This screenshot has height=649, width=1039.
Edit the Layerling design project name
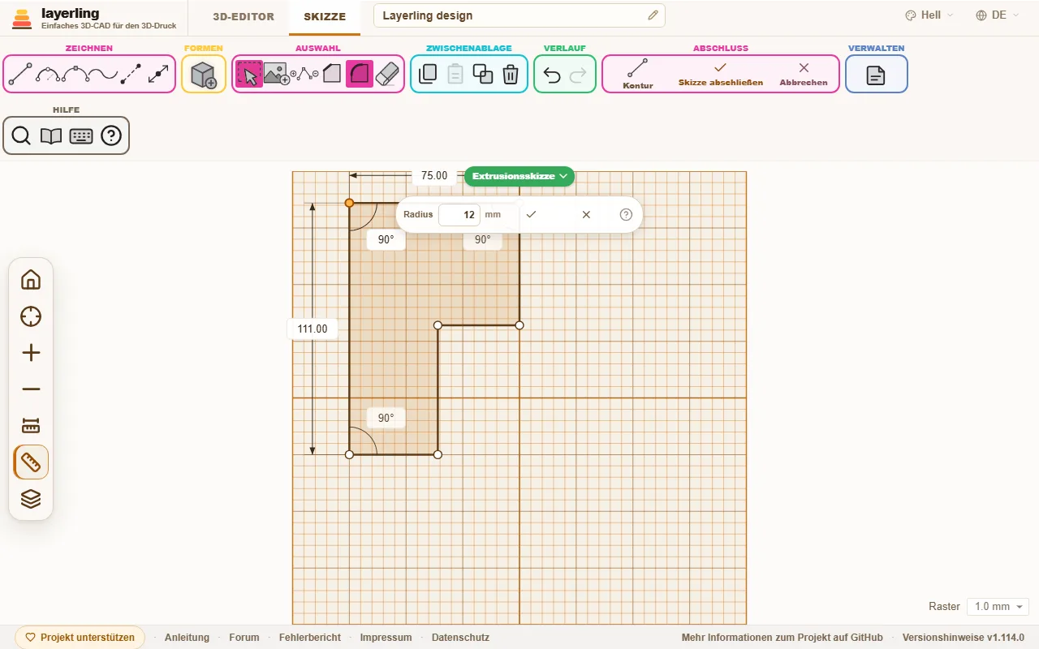pos(519,15)
